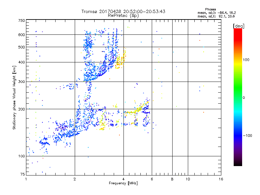The height and width of the screenshot is (195, 260).
Task: Click the 'Phases' heading text
Action: coord(210,9)
